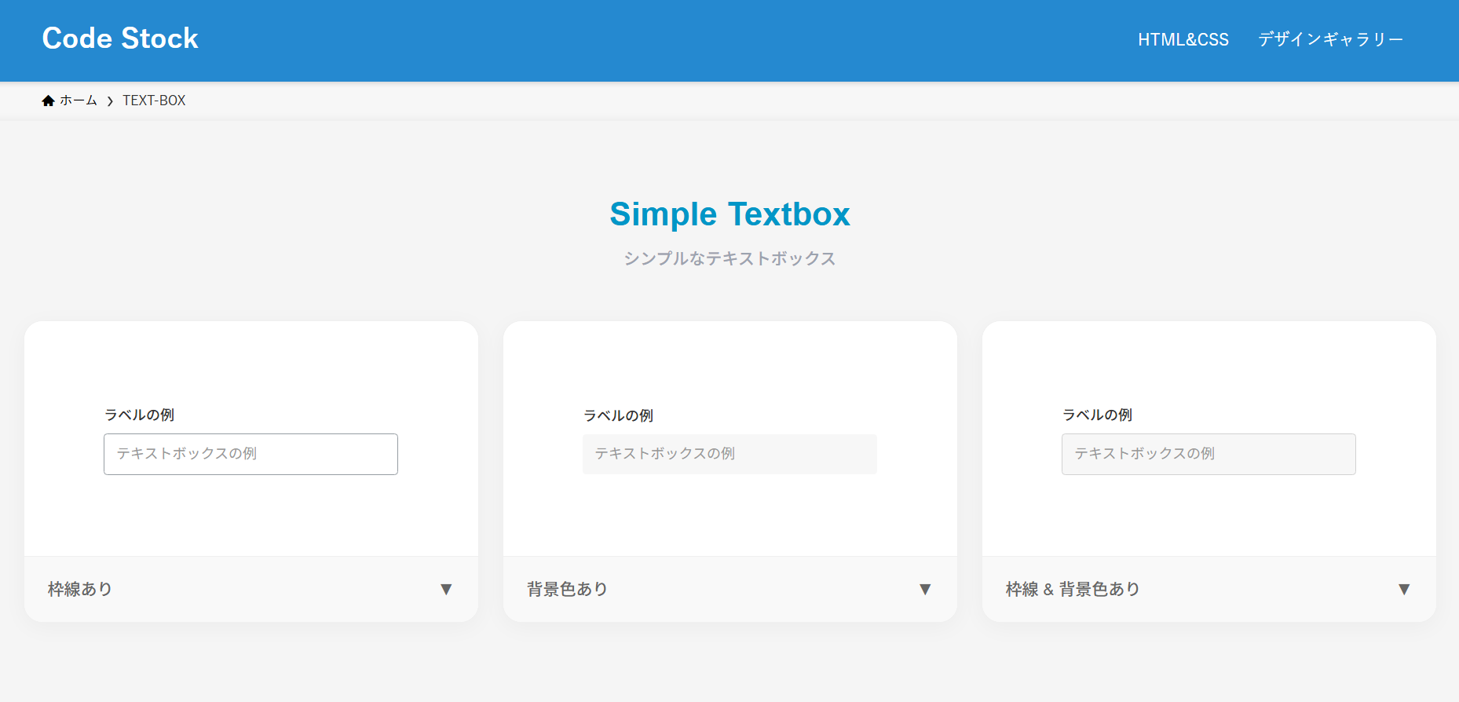Focus the bordered textbox in 枠線あり card

pos(250,454)
